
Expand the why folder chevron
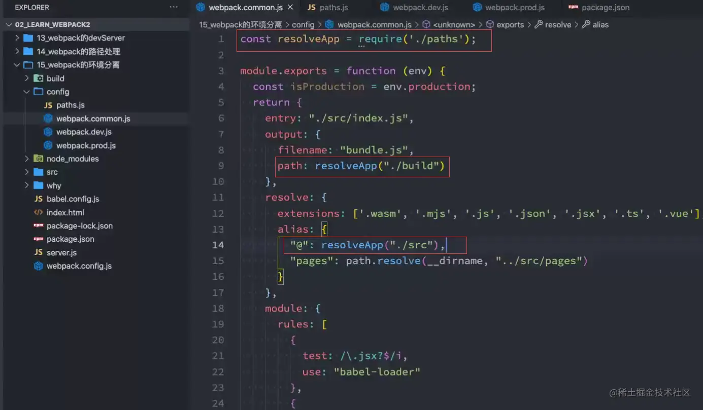27,185
